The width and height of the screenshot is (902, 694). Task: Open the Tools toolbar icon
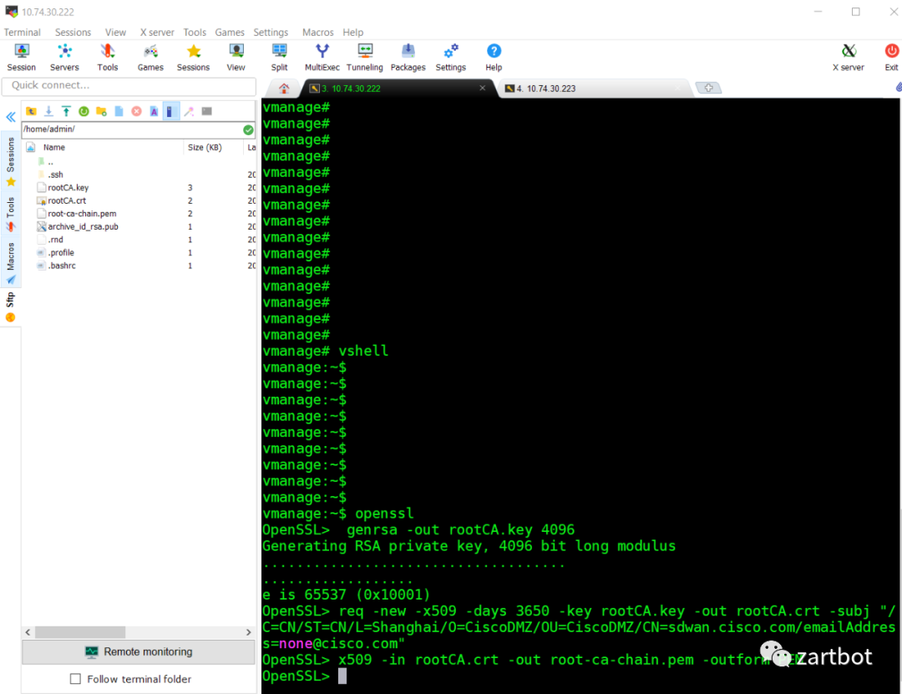108,58
